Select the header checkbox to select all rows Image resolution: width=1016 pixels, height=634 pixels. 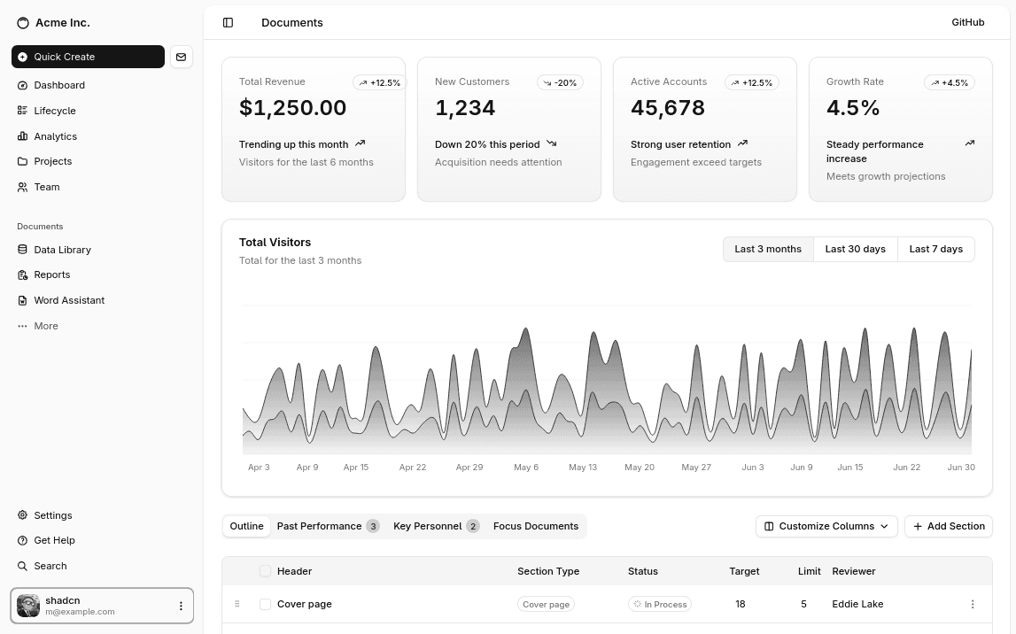(265, 571)
